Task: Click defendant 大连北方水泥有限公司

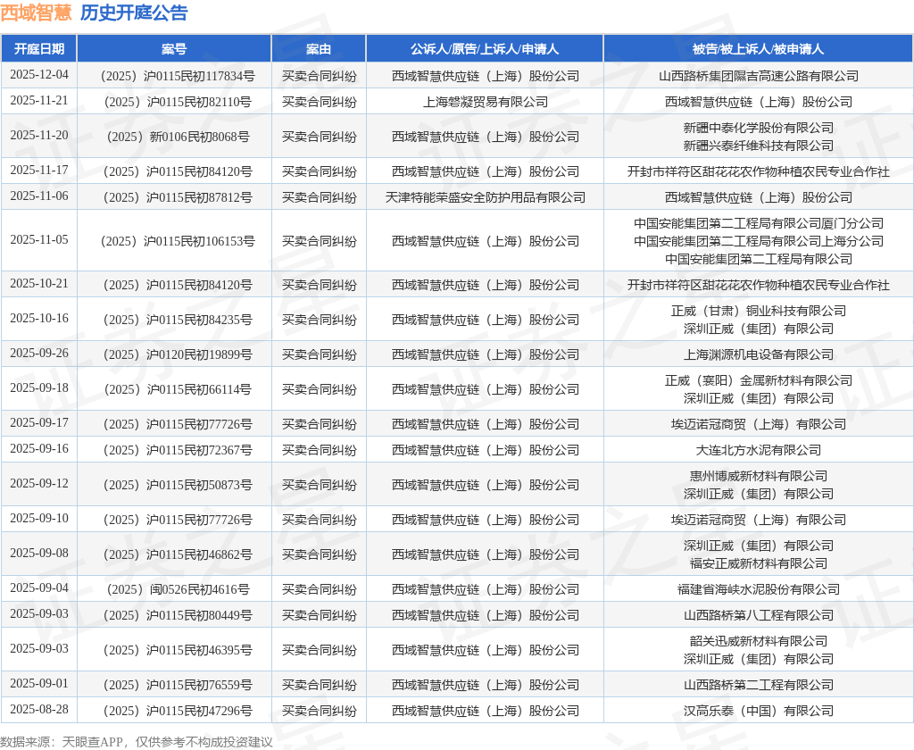Action: pos(759,450)
